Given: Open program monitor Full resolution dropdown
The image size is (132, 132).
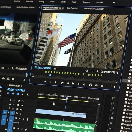Looking at the screenshot, I should (x=89, y=71).
